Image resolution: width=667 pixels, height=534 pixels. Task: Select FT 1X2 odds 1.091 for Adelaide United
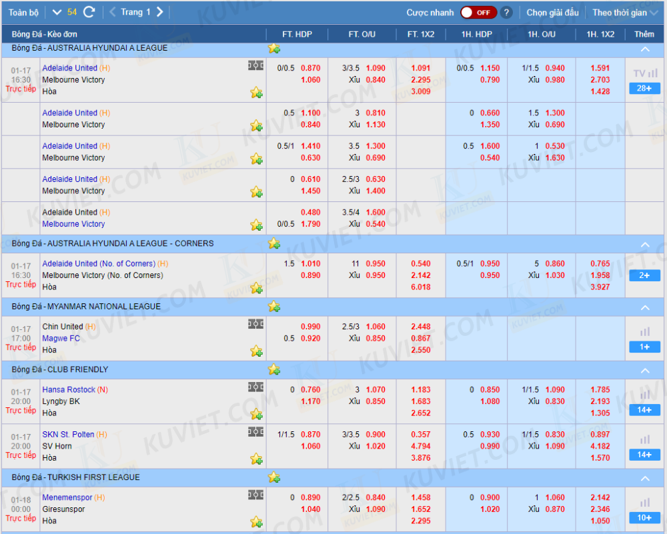pyautogui.click(x=421, y=68)
